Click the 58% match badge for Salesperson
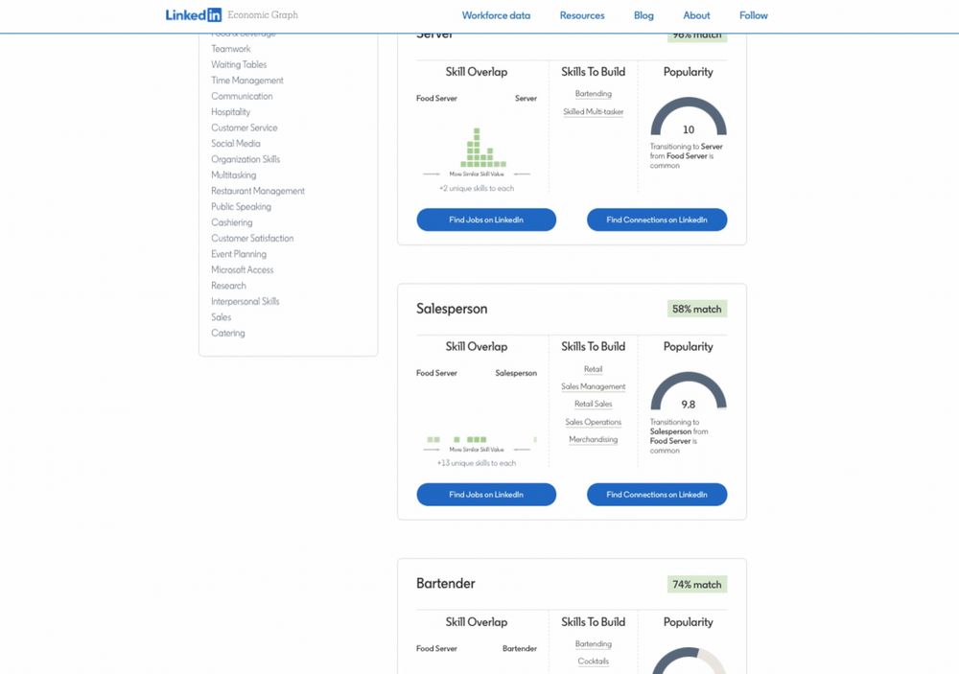Screen dimensions: 959x674 [696, 309]
